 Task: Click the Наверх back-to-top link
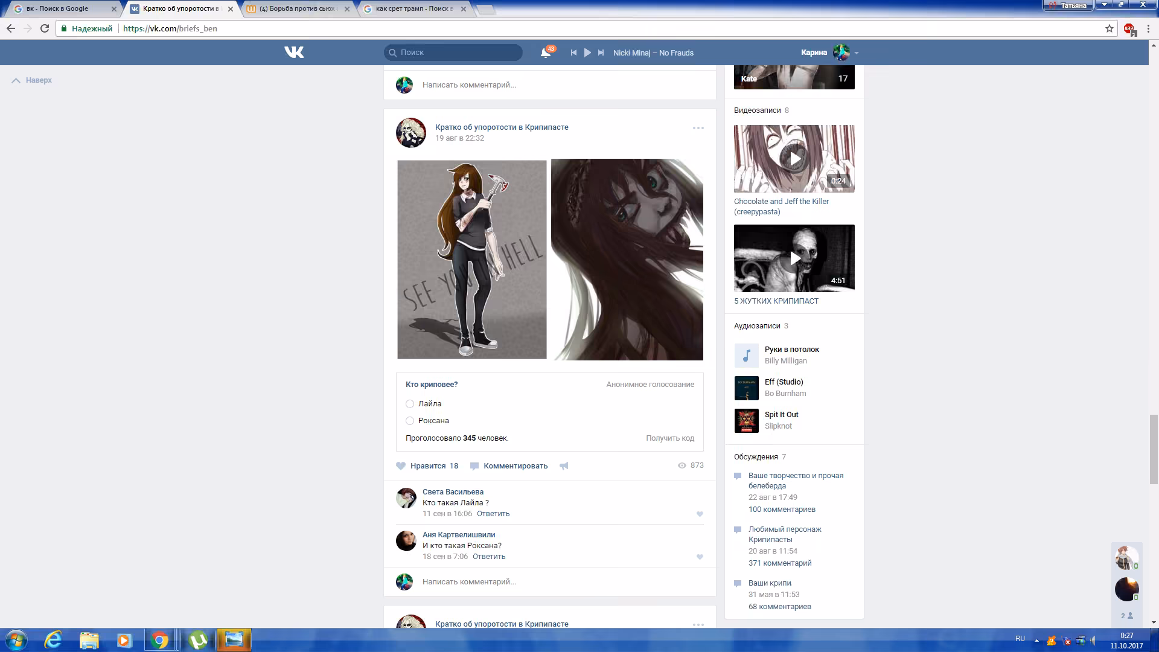pyautogui.click(x=32, y=80)
